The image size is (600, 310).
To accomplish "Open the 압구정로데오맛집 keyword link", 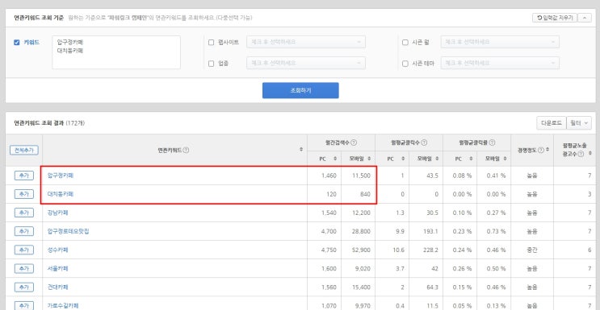I will click(68, 231).
